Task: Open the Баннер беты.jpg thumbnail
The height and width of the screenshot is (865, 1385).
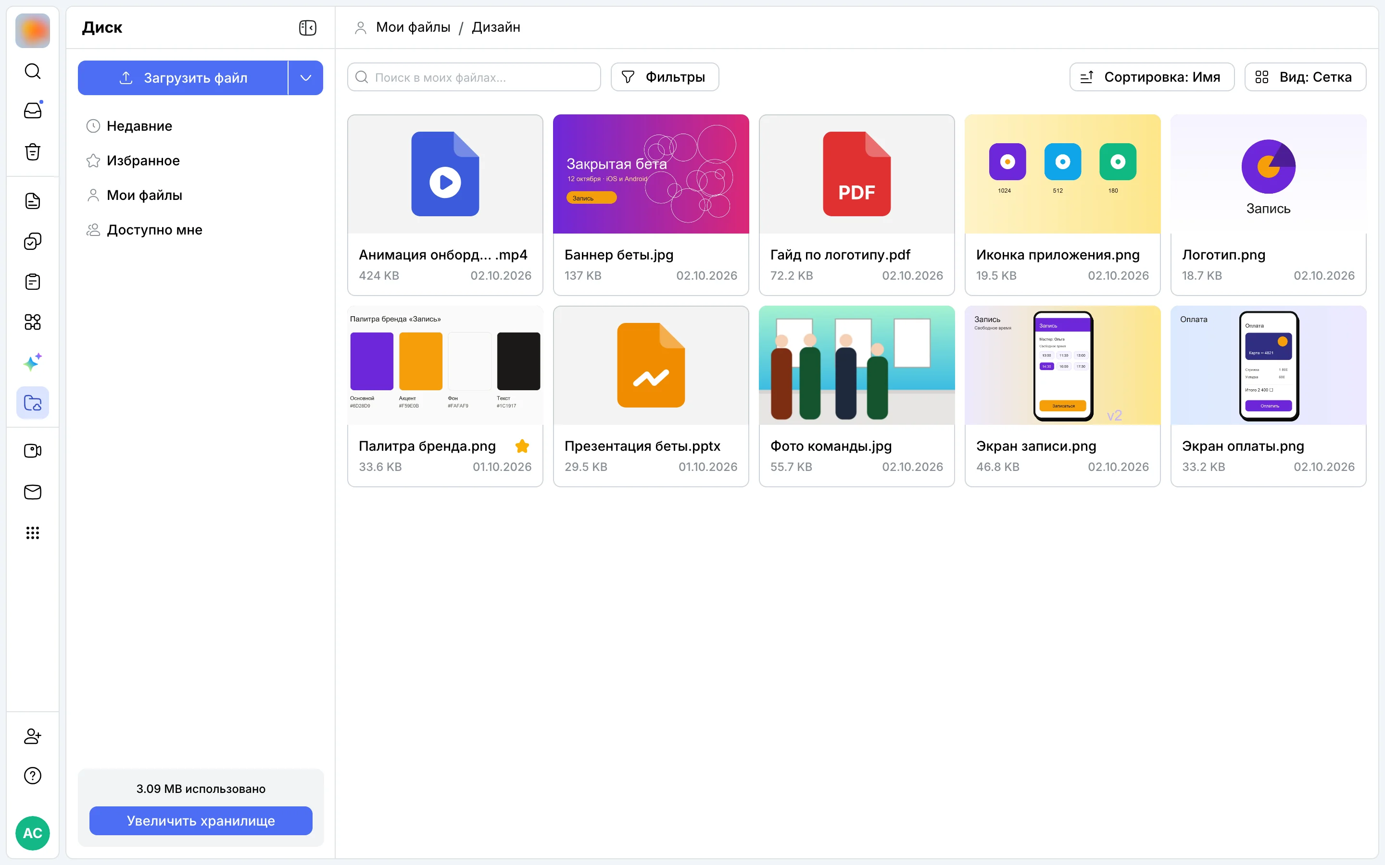Action: click(x=651, y=174)
